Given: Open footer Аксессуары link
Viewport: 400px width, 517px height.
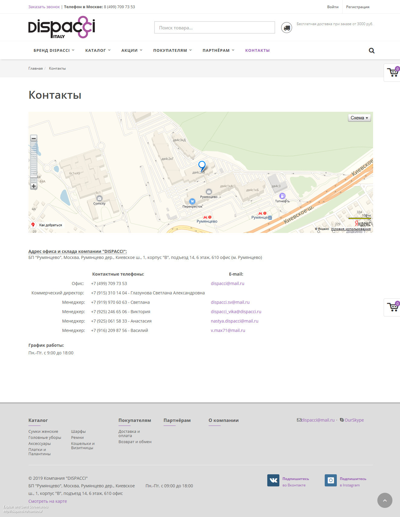Looking at the screenshot, I should tap(40, 444).
